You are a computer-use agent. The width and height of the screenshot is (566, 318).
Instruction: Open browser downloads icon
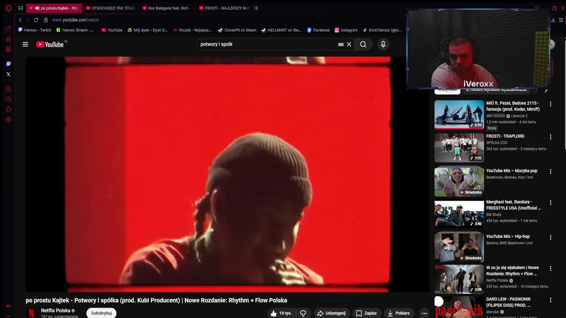(x=553, y=20)
